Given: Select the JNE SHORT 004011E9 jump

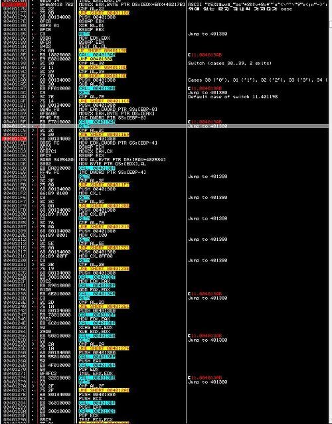Looking at the screenshot, I should coord(104,135).
